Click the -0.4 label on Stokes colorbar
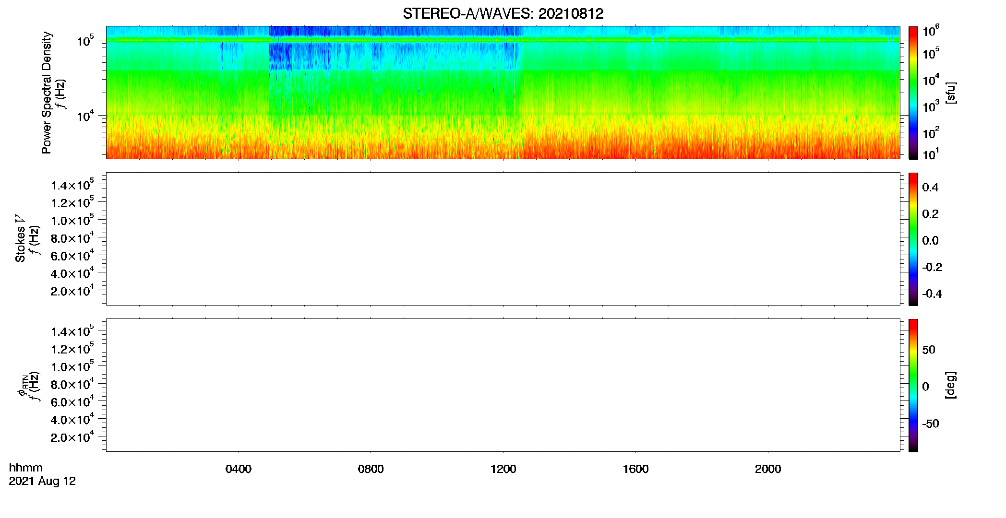The image size is (1006, 518). [x=932, y=294]
